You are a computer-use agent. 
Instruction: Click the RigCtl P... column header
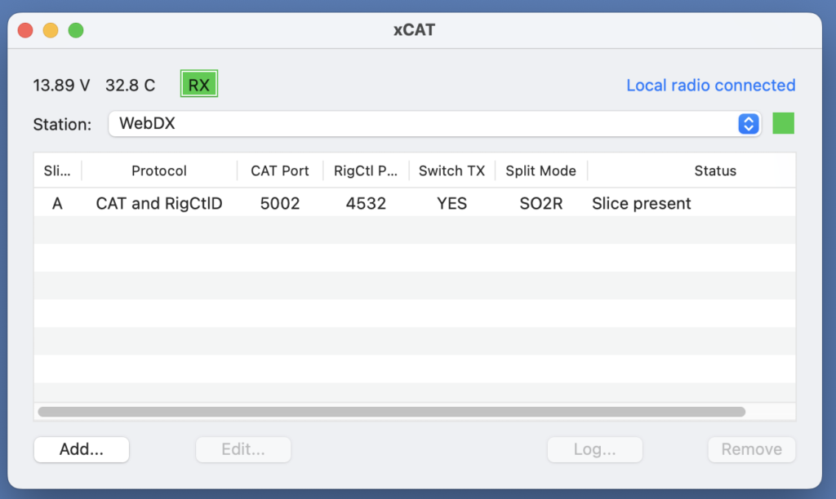pyautogui.click(x=366, y=170)
